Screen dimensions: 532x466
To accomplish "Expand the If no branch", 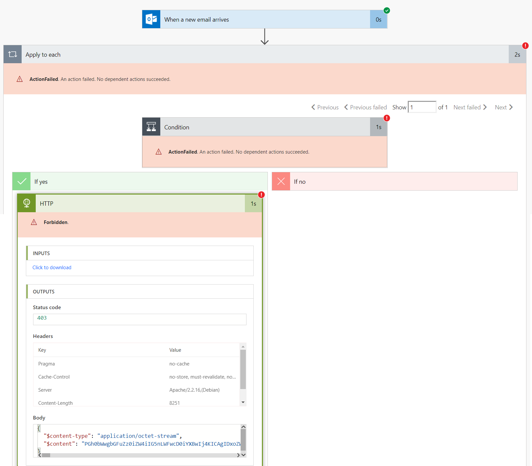I will point(395,181).
